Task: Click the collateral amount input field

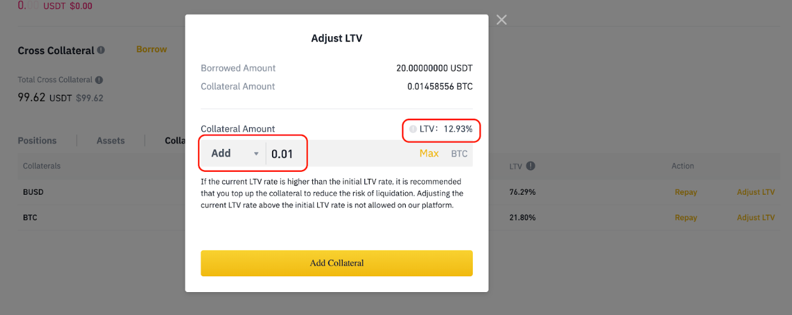Action: point(341,153)
